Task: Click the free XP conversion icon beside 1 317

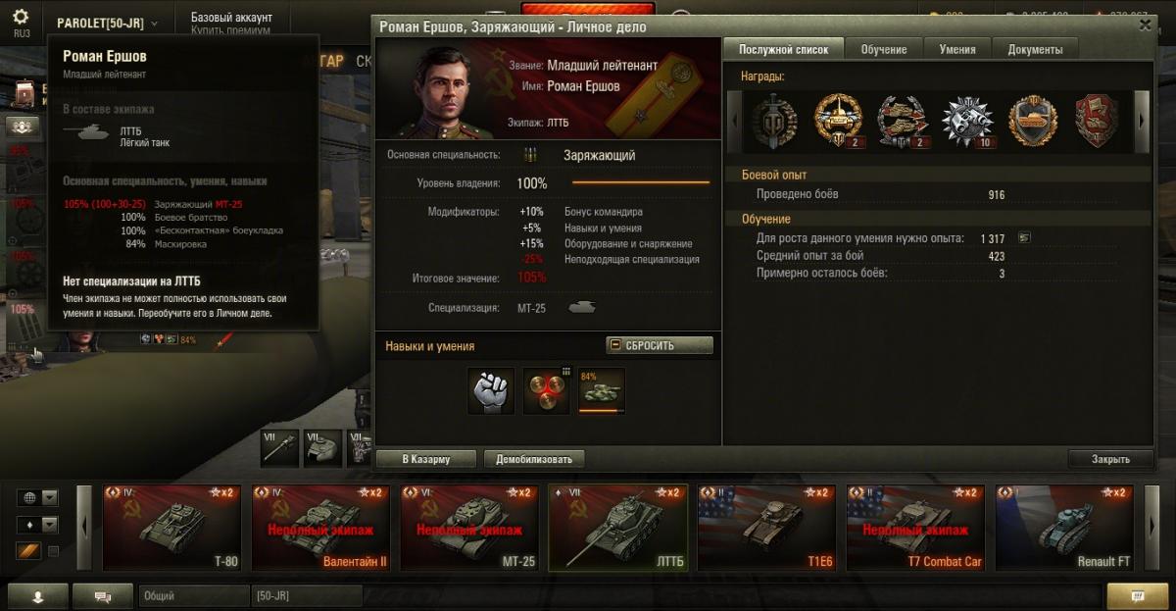Action: click(1024, 238)
